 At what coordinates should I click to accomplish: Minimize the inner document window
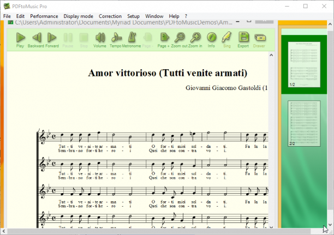238,22
